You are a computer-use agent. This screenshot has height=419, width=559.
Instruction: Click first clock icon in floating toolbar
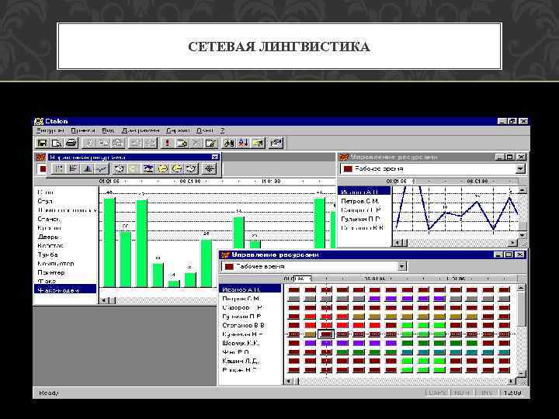click(119, 168)
